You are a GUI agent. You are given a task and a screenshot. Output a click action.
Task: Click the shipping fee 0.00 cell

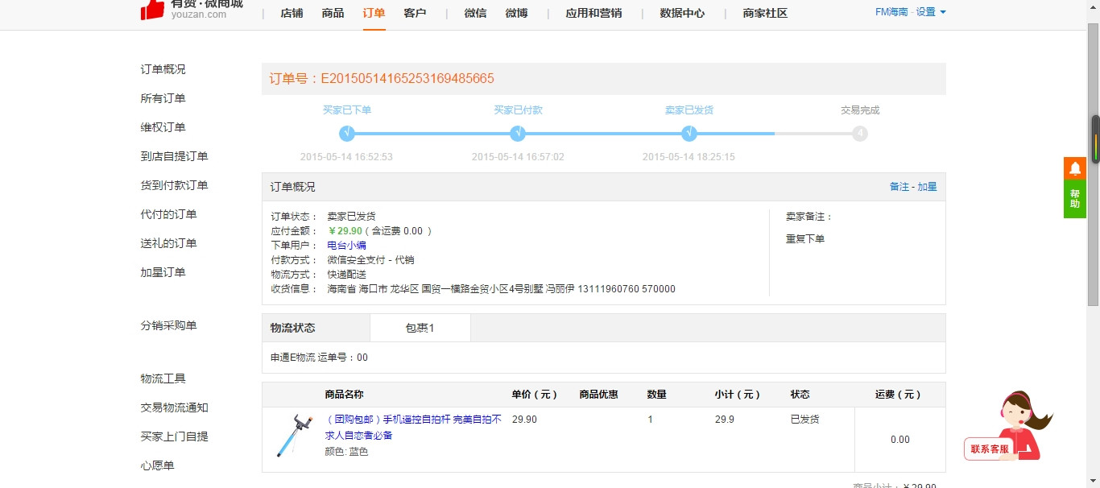click(899, 440)
